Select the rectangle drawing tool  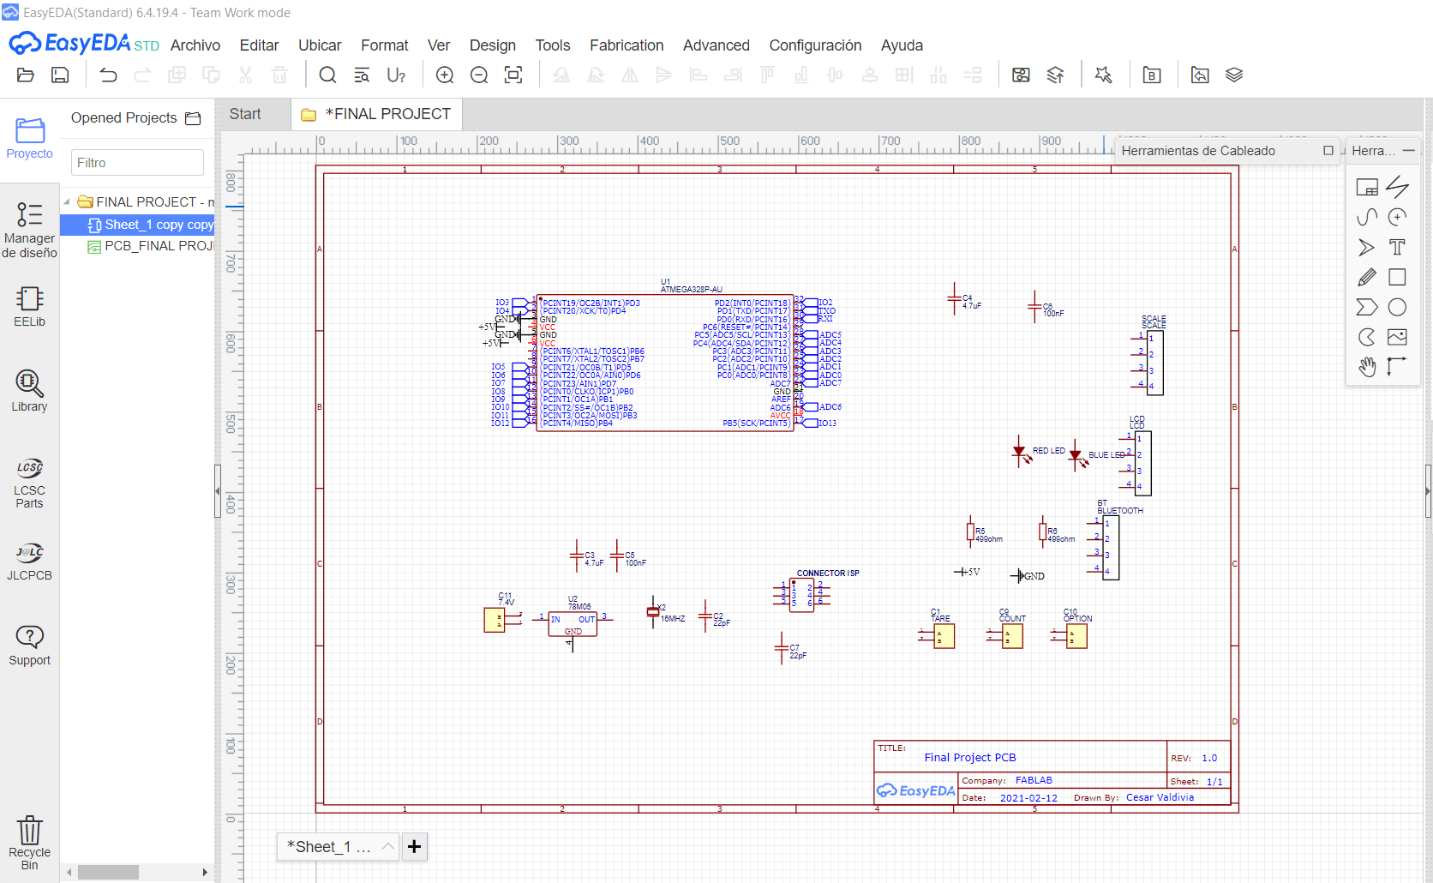(x=1397, y=277)
